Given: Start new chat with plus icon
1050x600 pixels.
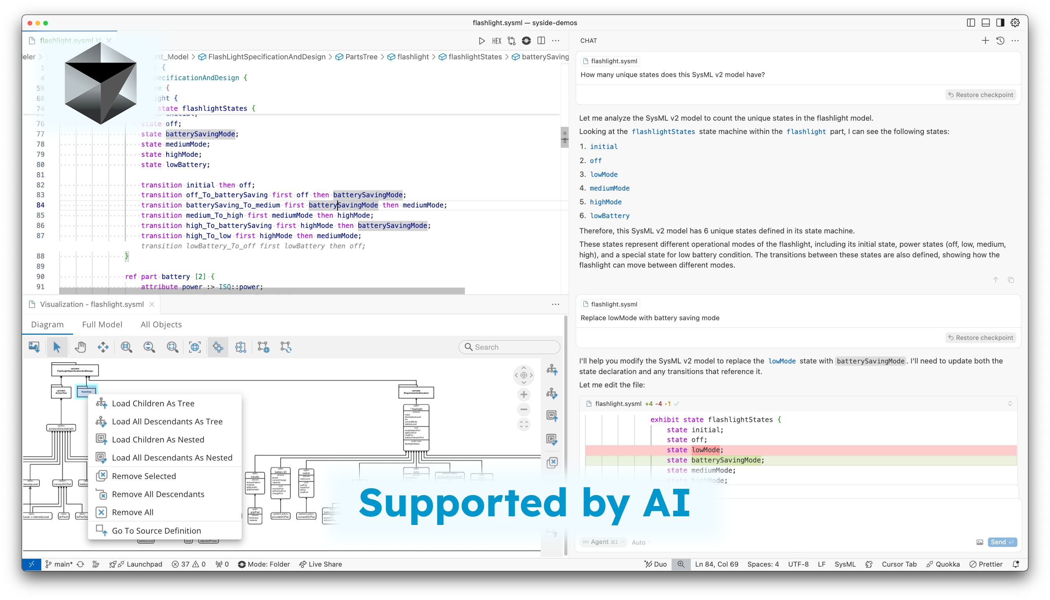Looking at the screenshot, I should pyautogui.click(x=985, y=41).
